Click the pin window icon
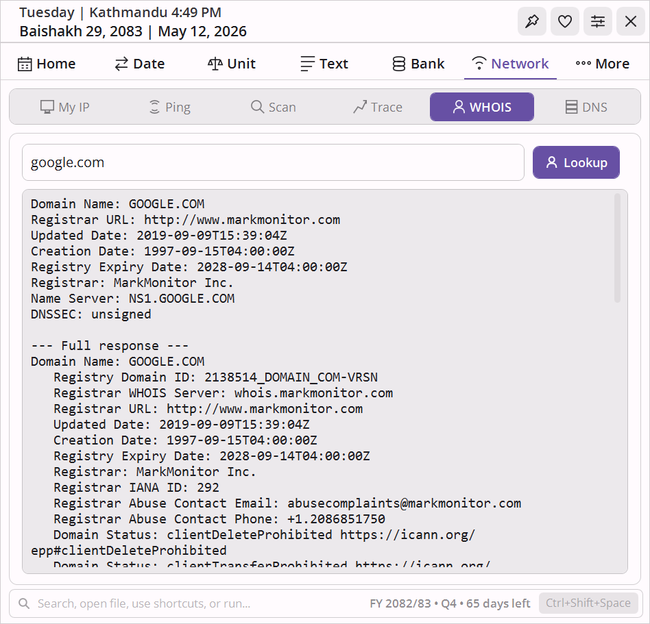650x624 pixels. pyautogui.click(x=532, y=21)
